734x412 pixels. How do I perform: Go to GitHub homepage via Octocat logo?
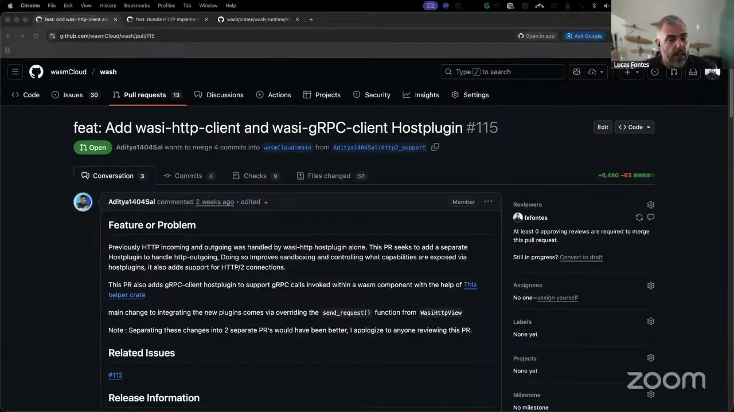[36, 72]
